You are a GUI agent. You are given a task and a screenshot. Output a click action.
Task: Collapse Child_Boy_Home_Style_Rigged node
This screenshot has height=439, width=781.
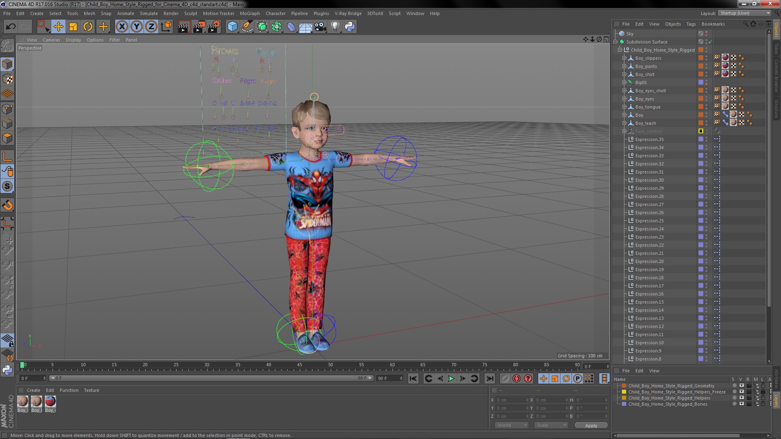[x=620, y=50]
